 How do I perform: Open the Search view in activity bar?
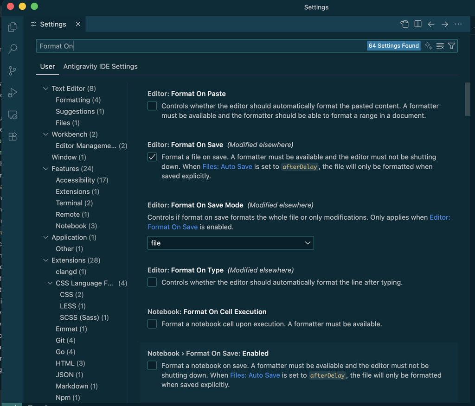point(13,49)
